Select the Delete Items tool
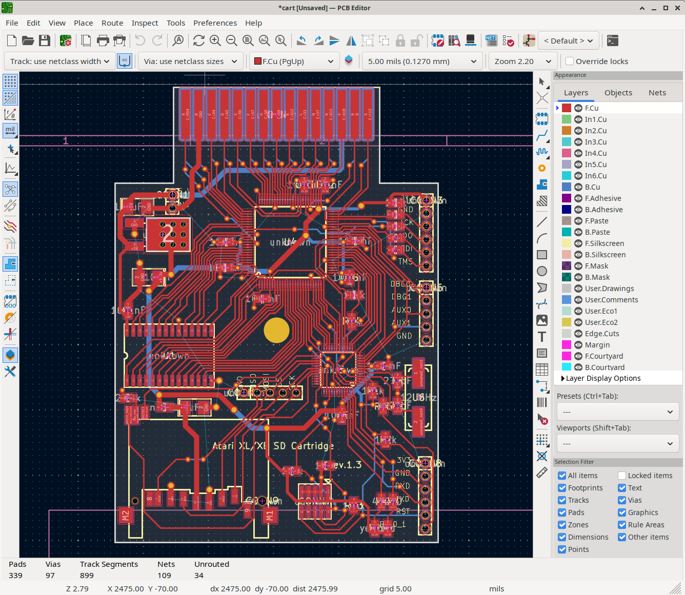The image size is (685, 595). tap(543, 419)
